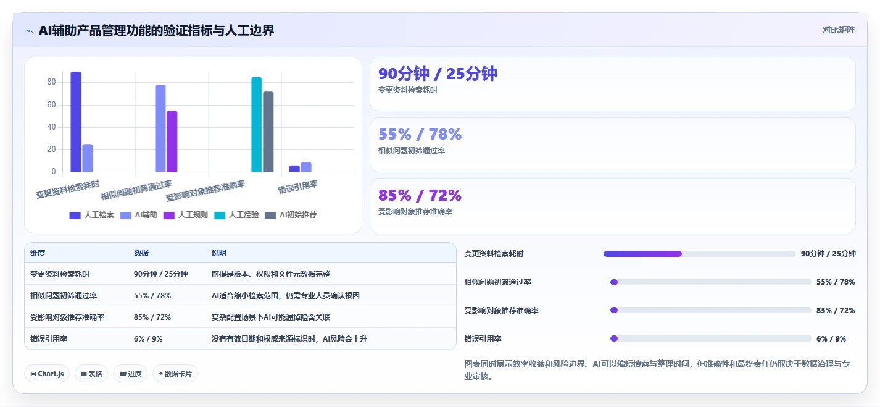
Task: Click the icon inside the 进度 chip
Action: [x=123, y=374]
